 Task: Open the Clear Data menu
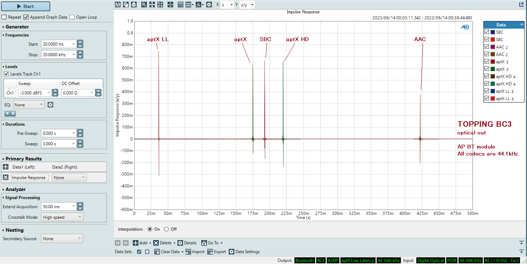click(169, 252)
